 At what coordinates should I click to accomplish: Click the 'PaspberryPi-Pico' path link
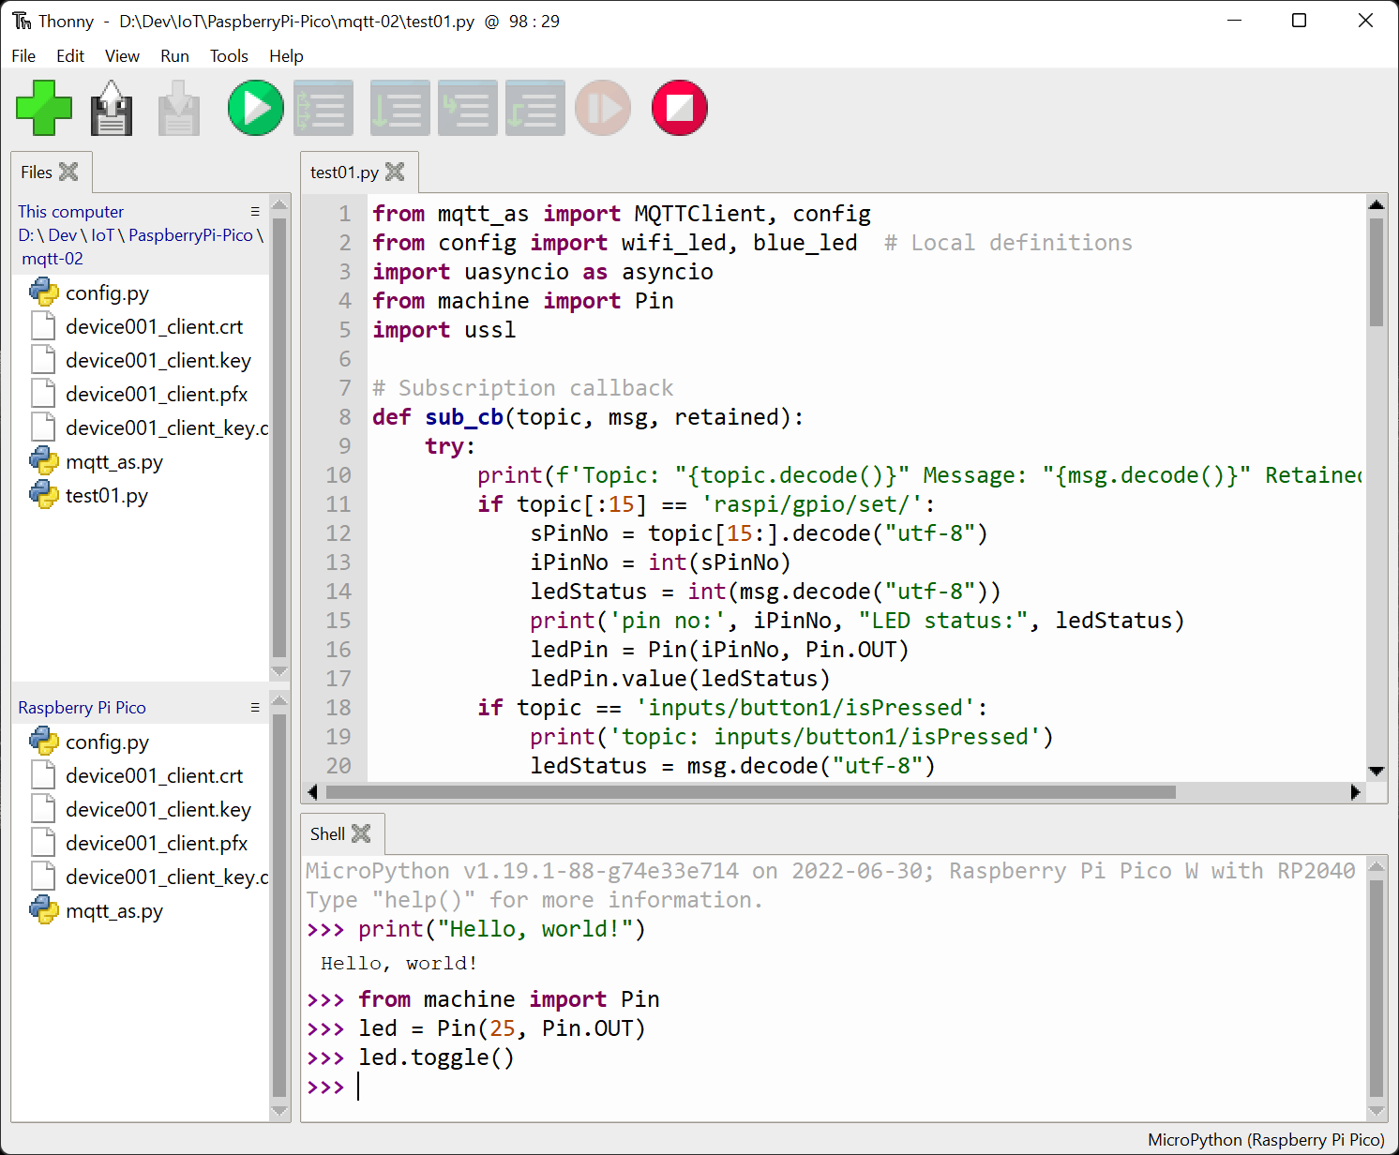(x=190, y=234)
